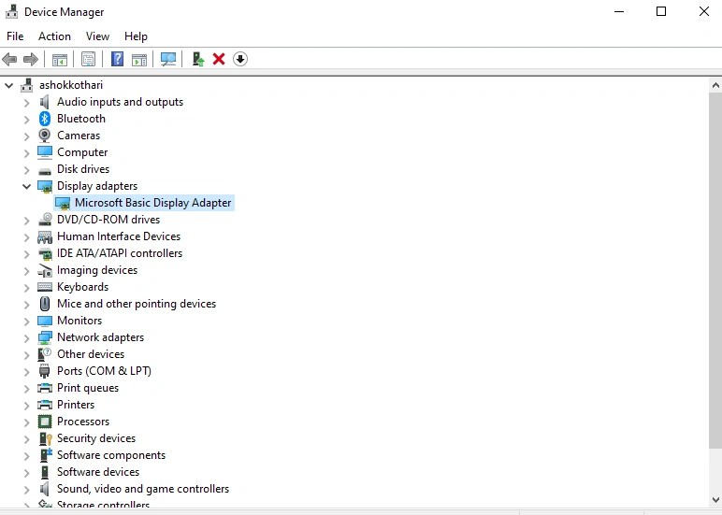722x515 pixels.
Task: Click the vertical scrollbar thumb
Action: click(x=715, y=271)
